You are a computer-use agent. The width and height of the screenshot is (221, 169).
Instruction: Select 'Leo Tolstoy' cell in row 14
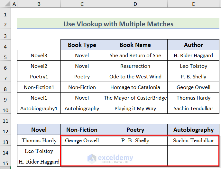click(x=39, y=151)
